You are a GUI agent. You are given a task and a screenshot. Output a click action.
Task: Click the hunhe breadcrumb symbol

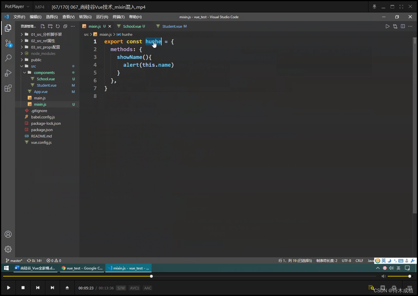pyautogui.click(x=125, y=34)
